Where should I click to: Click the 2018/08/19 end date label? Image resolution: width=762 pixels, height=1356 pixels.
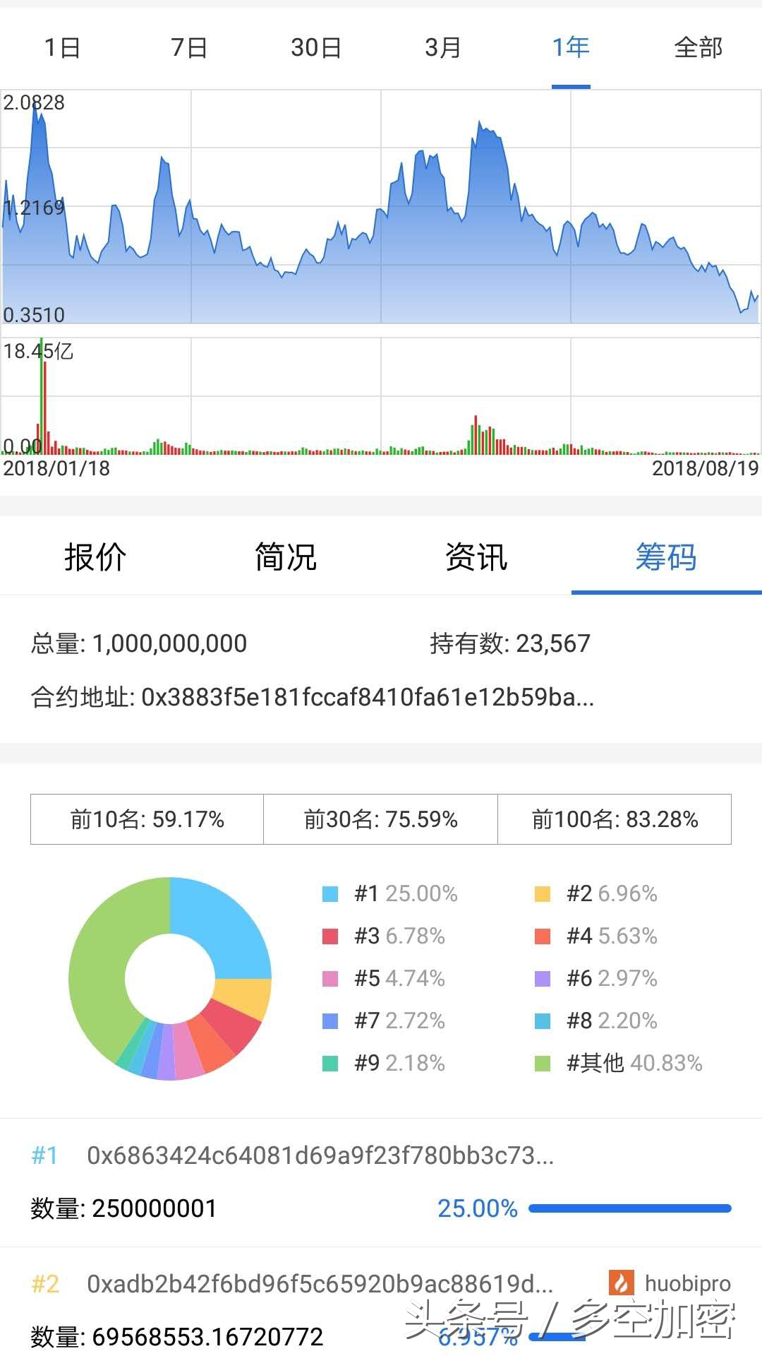tap(706, 468)
